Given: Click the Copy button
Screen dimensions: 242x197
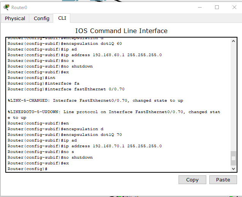Looking at the screenshot, I should pyautogui.click(x=192, y=180).
